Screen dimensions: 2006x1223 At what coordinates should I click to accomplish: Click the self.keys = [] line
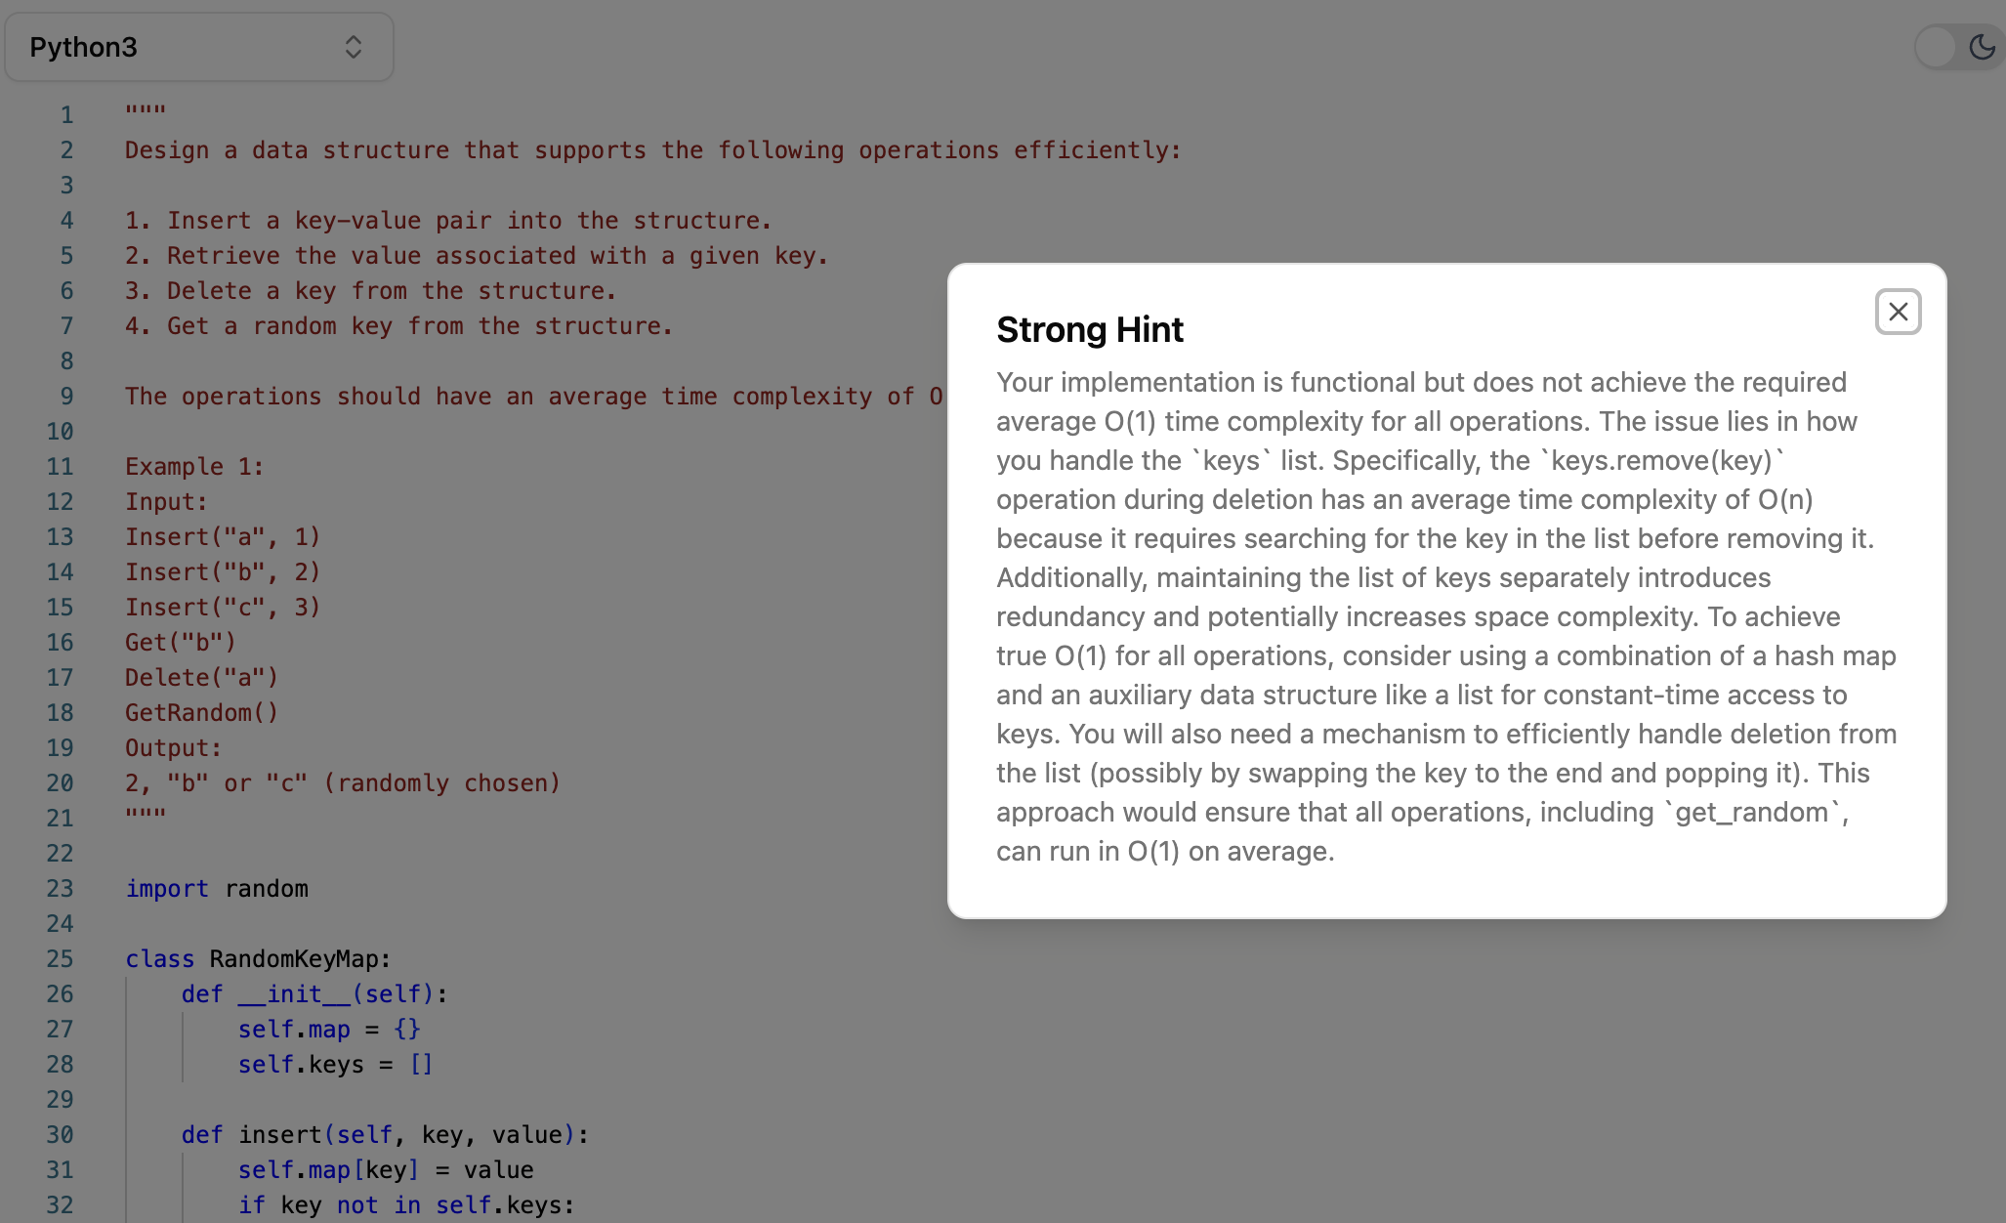coord(335,1065)
